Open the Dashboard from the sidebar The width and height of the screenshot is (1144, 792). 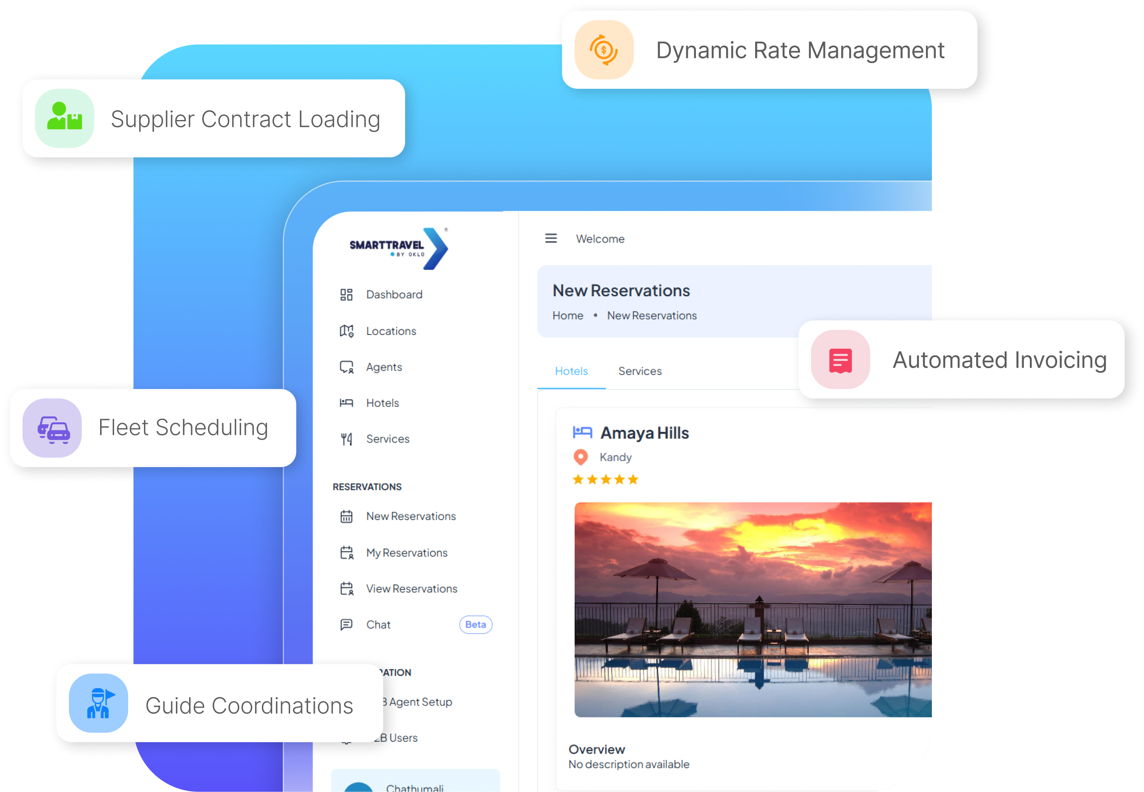tap(347, 294)
